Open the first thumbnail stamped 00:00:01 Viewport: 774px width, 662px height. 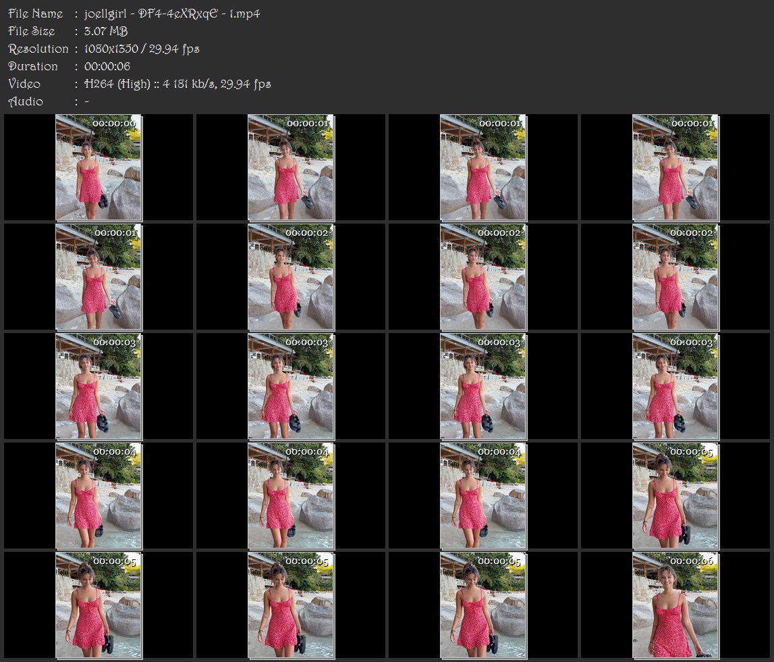pos(291,168)
